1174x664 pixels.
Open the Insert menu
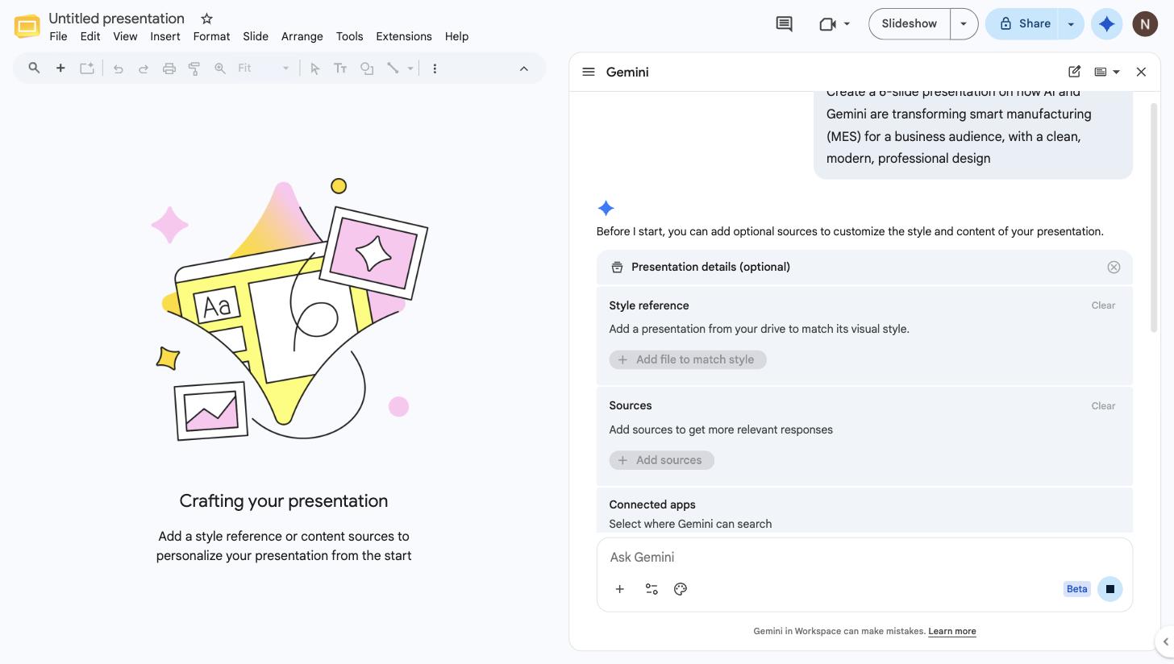[x=165, y=36]
